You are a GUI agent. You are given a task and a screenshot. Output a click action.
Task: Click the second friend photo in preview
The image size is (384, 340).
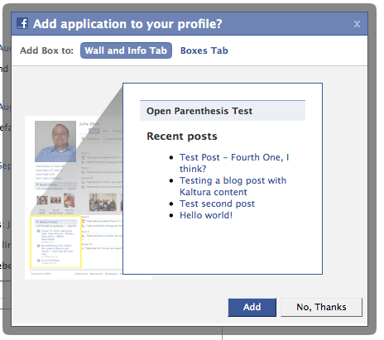click(55, 200)
